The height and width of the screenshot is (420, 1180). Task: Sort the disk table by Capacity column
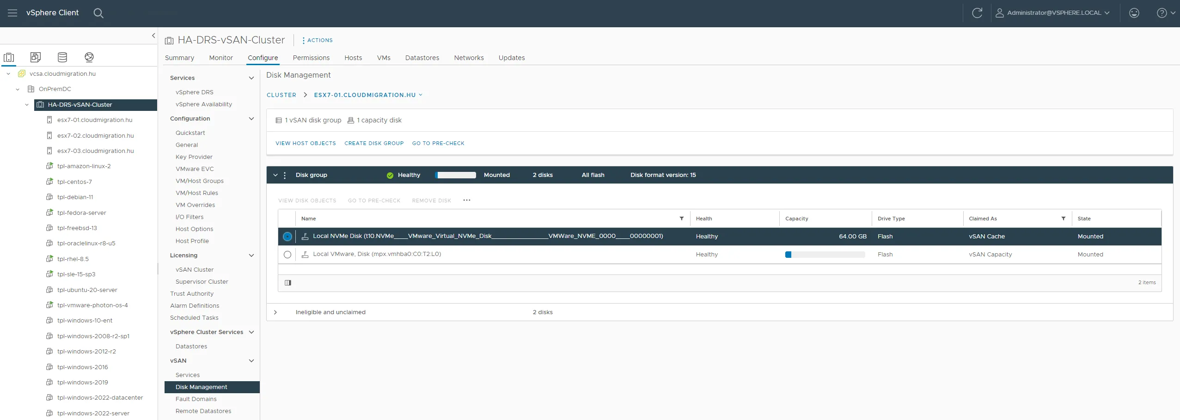(x=797, y=219)
